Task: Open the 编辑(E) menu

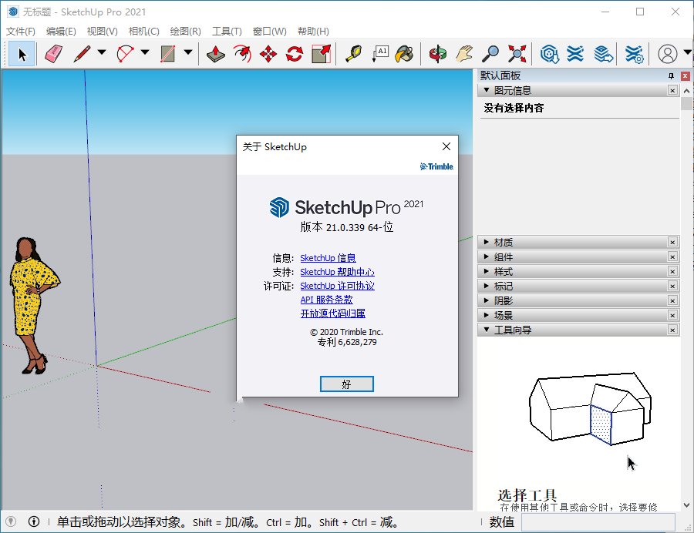Action: coord(61,32)
